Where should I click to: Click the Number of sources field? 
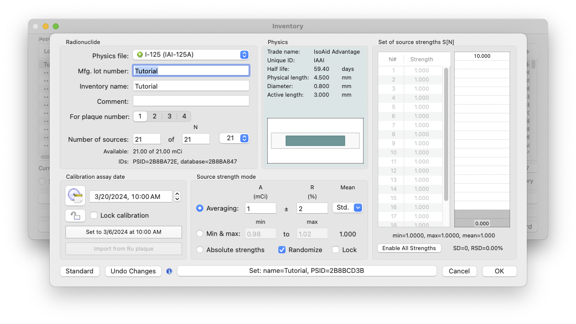(147, 139)
